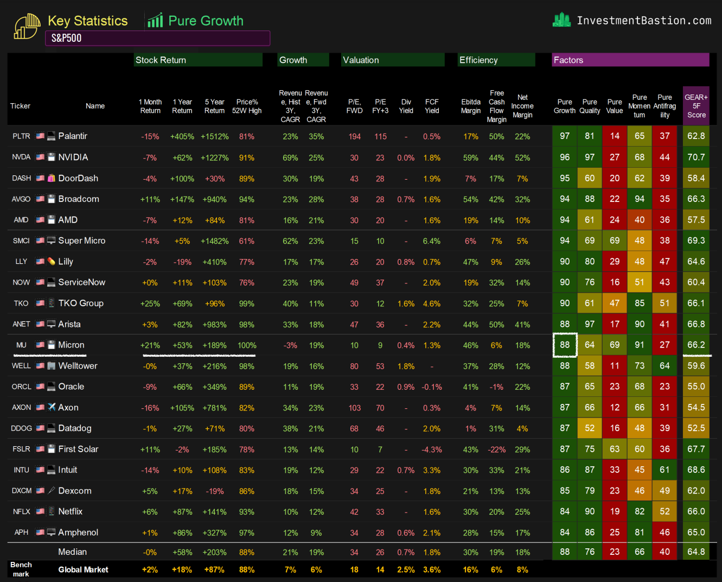
Task: Click the GEAR+ 5F Score column header
Action: (x=696, y=106)
